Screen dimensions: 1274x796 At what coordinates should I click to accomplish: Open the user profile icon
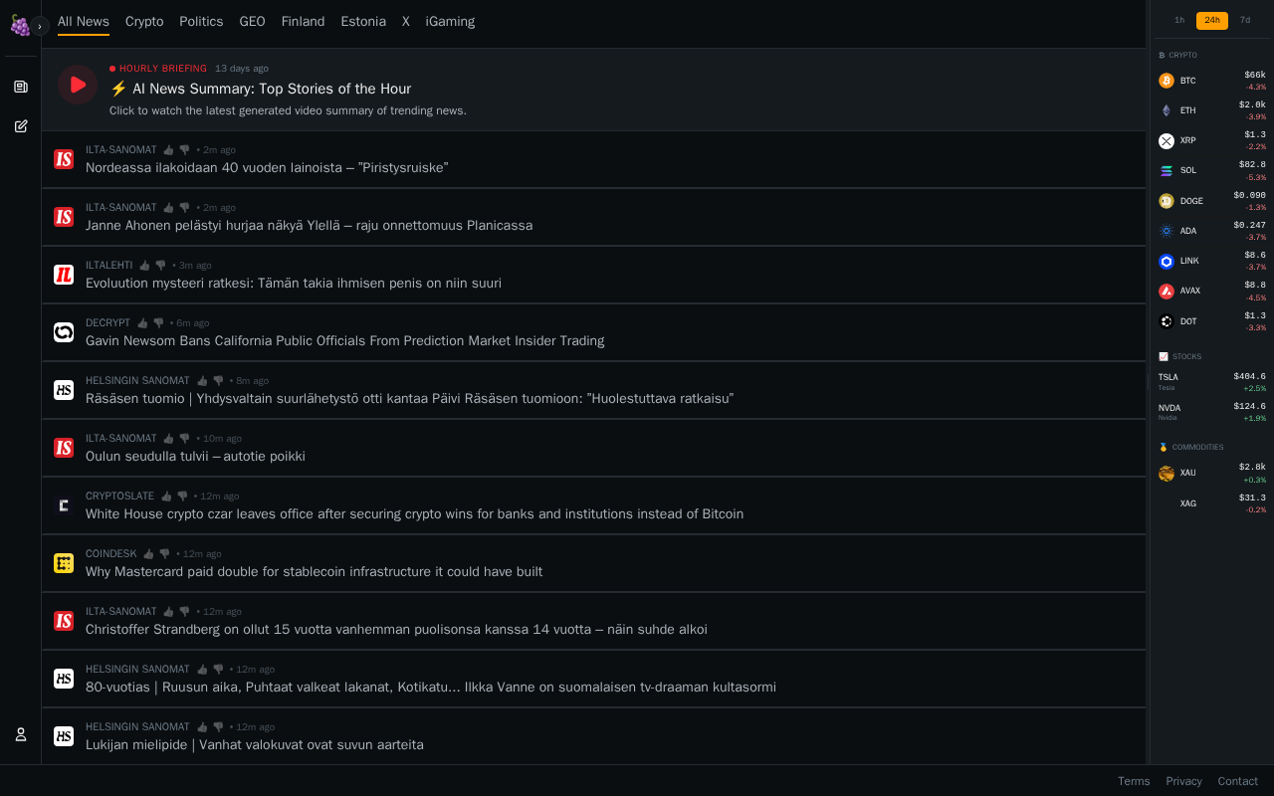pyautogui.click(x=21, y=734)
